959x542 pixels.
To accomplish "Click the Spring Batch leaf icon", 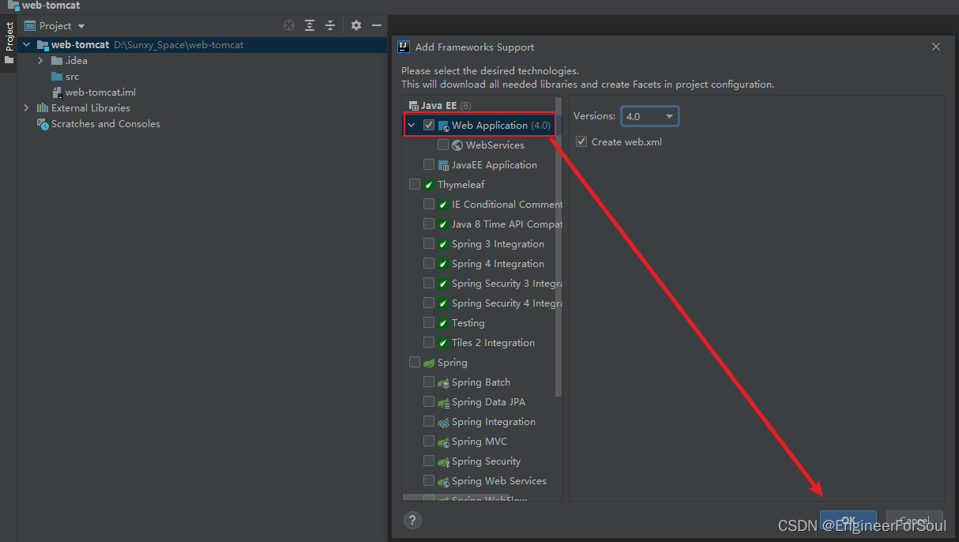I will click(x=443, y=382).
